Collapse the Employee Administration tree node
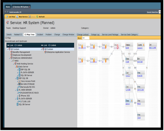Screen dimensions: 164x131 point(9,58)
